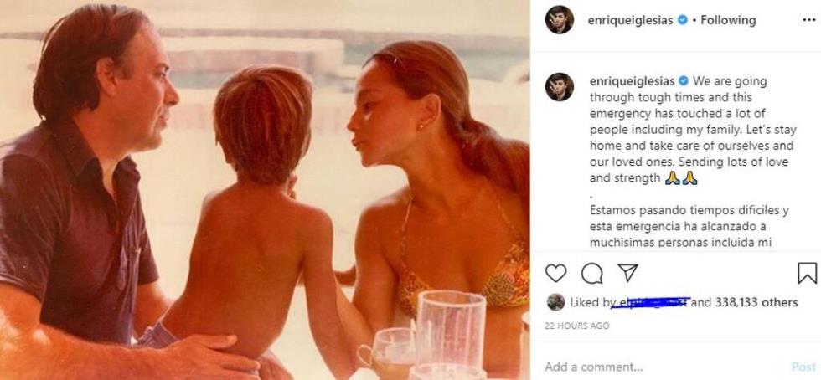Like the post with the heart icon
Viewport: 821px width, 380px height.
click(556, 273)
